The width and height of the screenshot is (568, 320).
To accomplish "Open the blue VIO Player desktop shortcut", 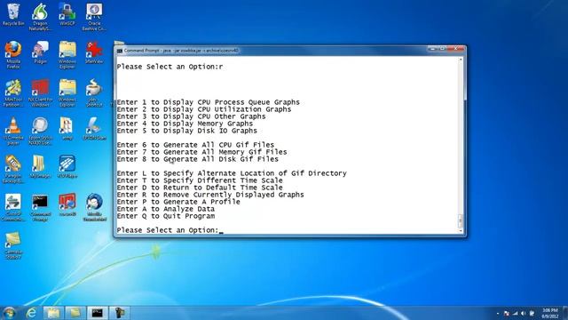I will pos(67,167).
